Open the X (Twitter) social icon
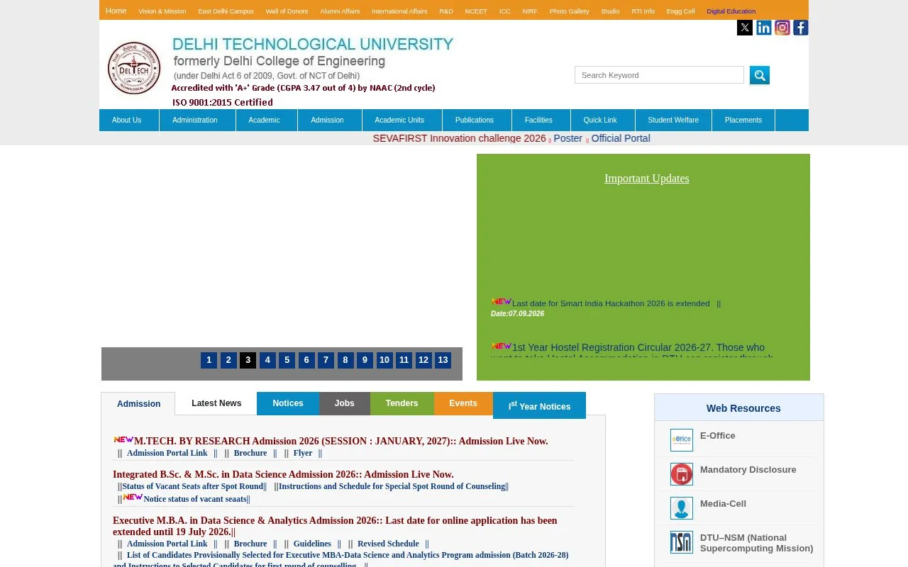The image size is (908, 567). [745, 28]
